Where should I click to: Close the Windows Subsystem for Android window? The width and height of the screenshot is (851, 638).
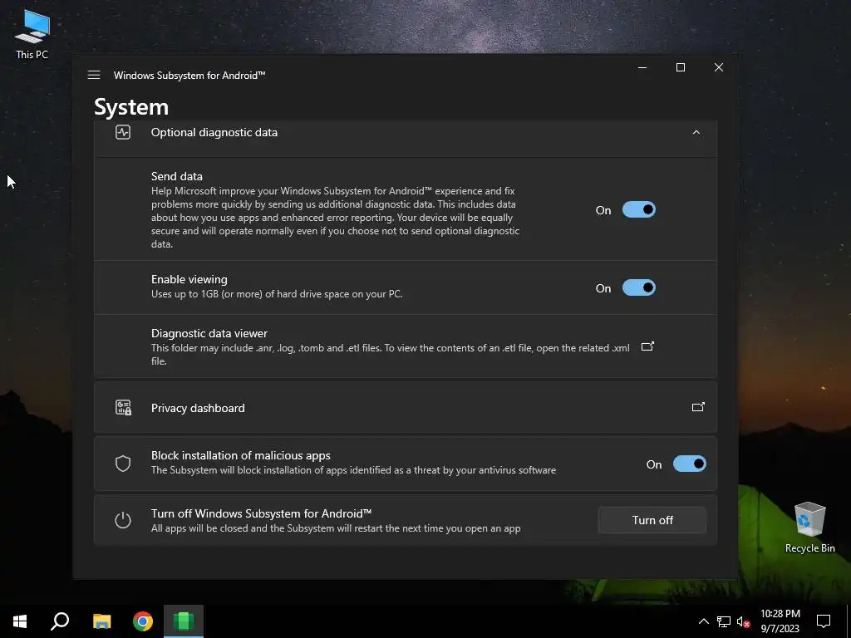pos(719,67)
